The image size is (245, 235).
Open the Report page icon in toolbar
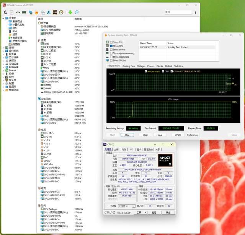(x=12, y=12)
